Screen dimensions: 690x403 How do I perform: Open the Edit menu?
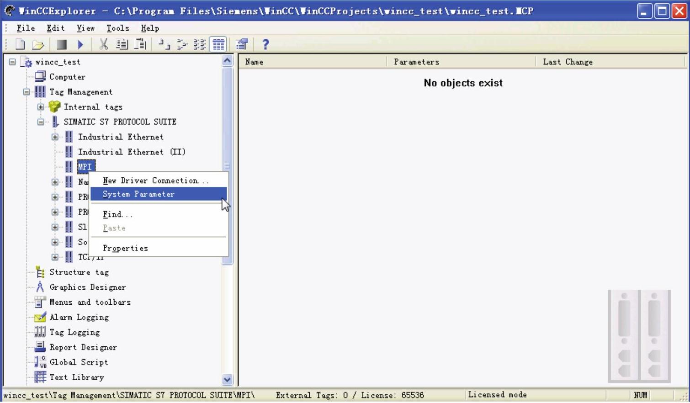pyautogui.click(x=55, y=28)
